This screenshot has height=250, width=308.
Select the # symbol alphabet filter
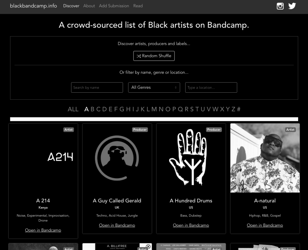click(x=239, y=109)
